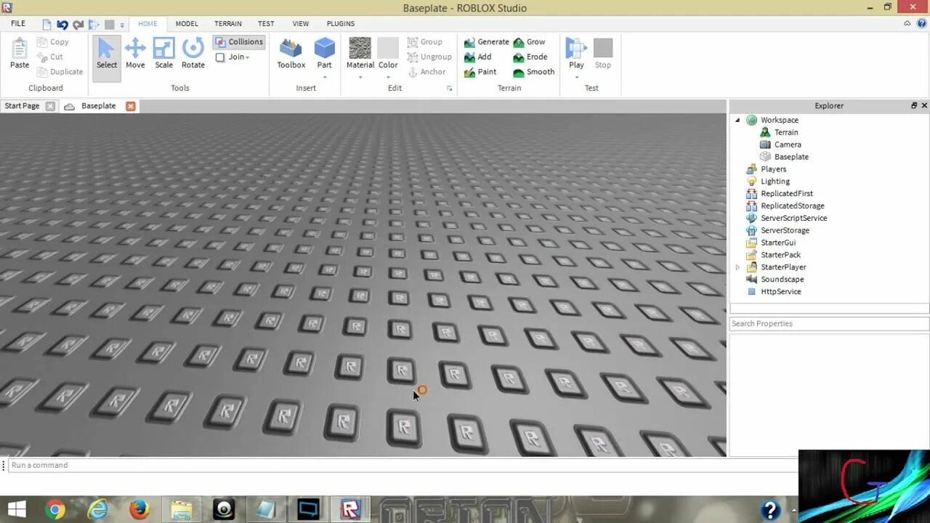Select Baseplate in the Explorer tree

coord(791,157)
